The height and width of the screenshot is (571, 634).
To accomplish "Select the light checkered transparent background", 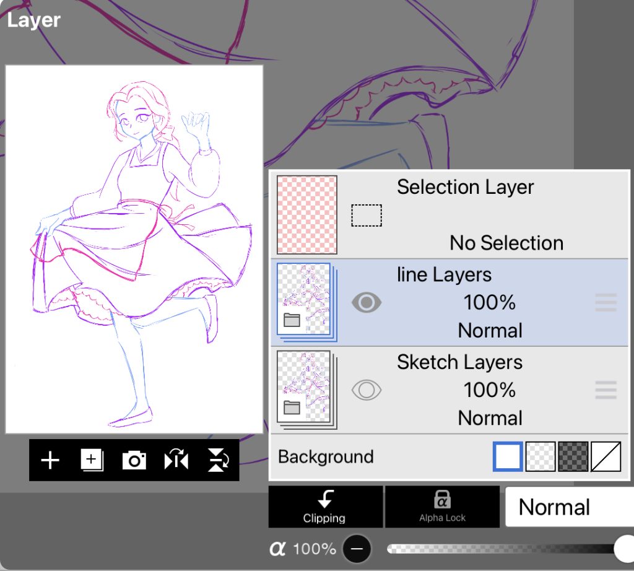I will 540,457.
